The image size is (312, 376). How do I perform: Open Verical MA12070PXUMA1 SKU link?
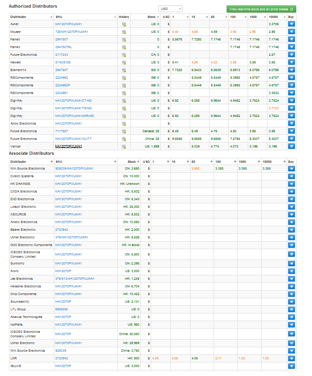tap(68, 147)
